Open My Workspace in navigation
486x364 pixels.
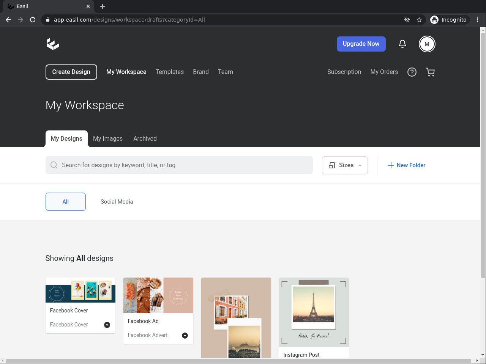126,72
